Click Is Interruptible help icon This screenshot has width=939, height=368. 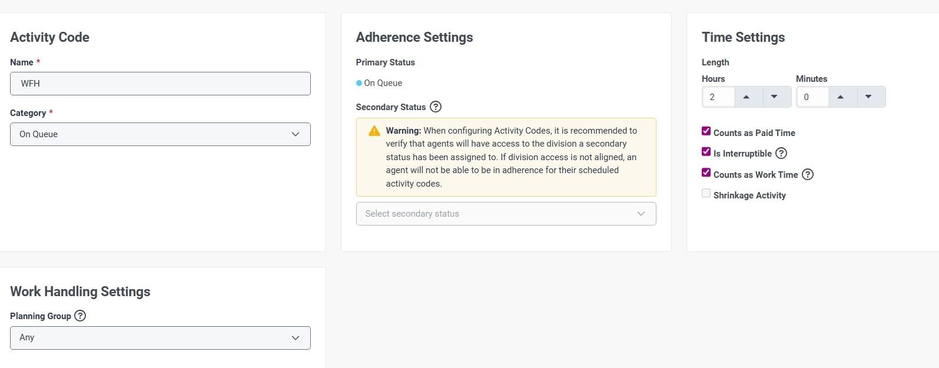pos(781,153)
